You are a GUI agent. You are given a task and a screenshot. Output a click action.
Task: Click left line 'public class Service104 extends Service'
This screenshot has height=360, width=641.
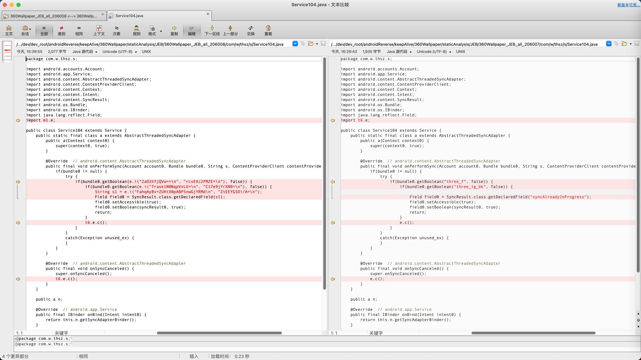[x=76, y=130]
